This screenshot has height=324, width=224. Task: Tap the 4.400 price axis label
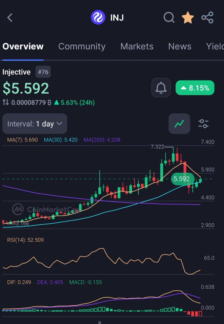pos(208,198)
